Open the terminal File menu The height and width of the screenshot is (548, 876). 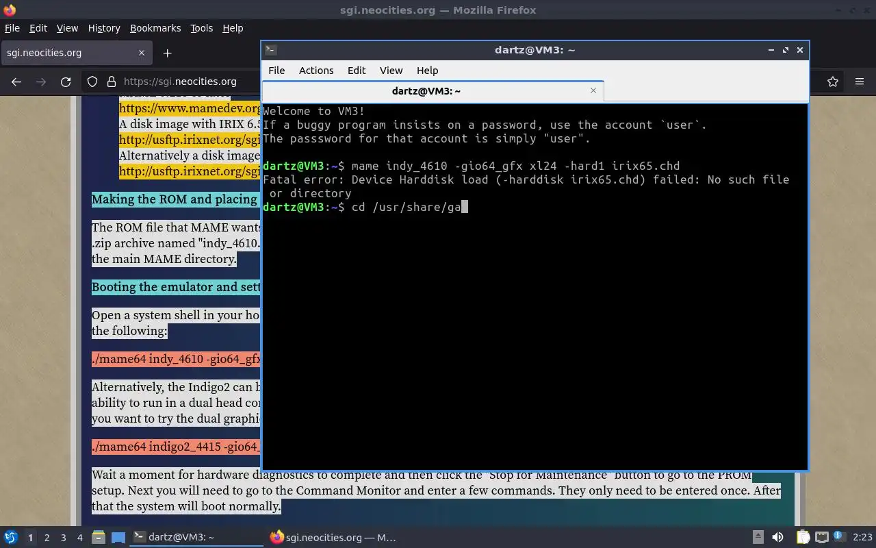tap(276, 71)
